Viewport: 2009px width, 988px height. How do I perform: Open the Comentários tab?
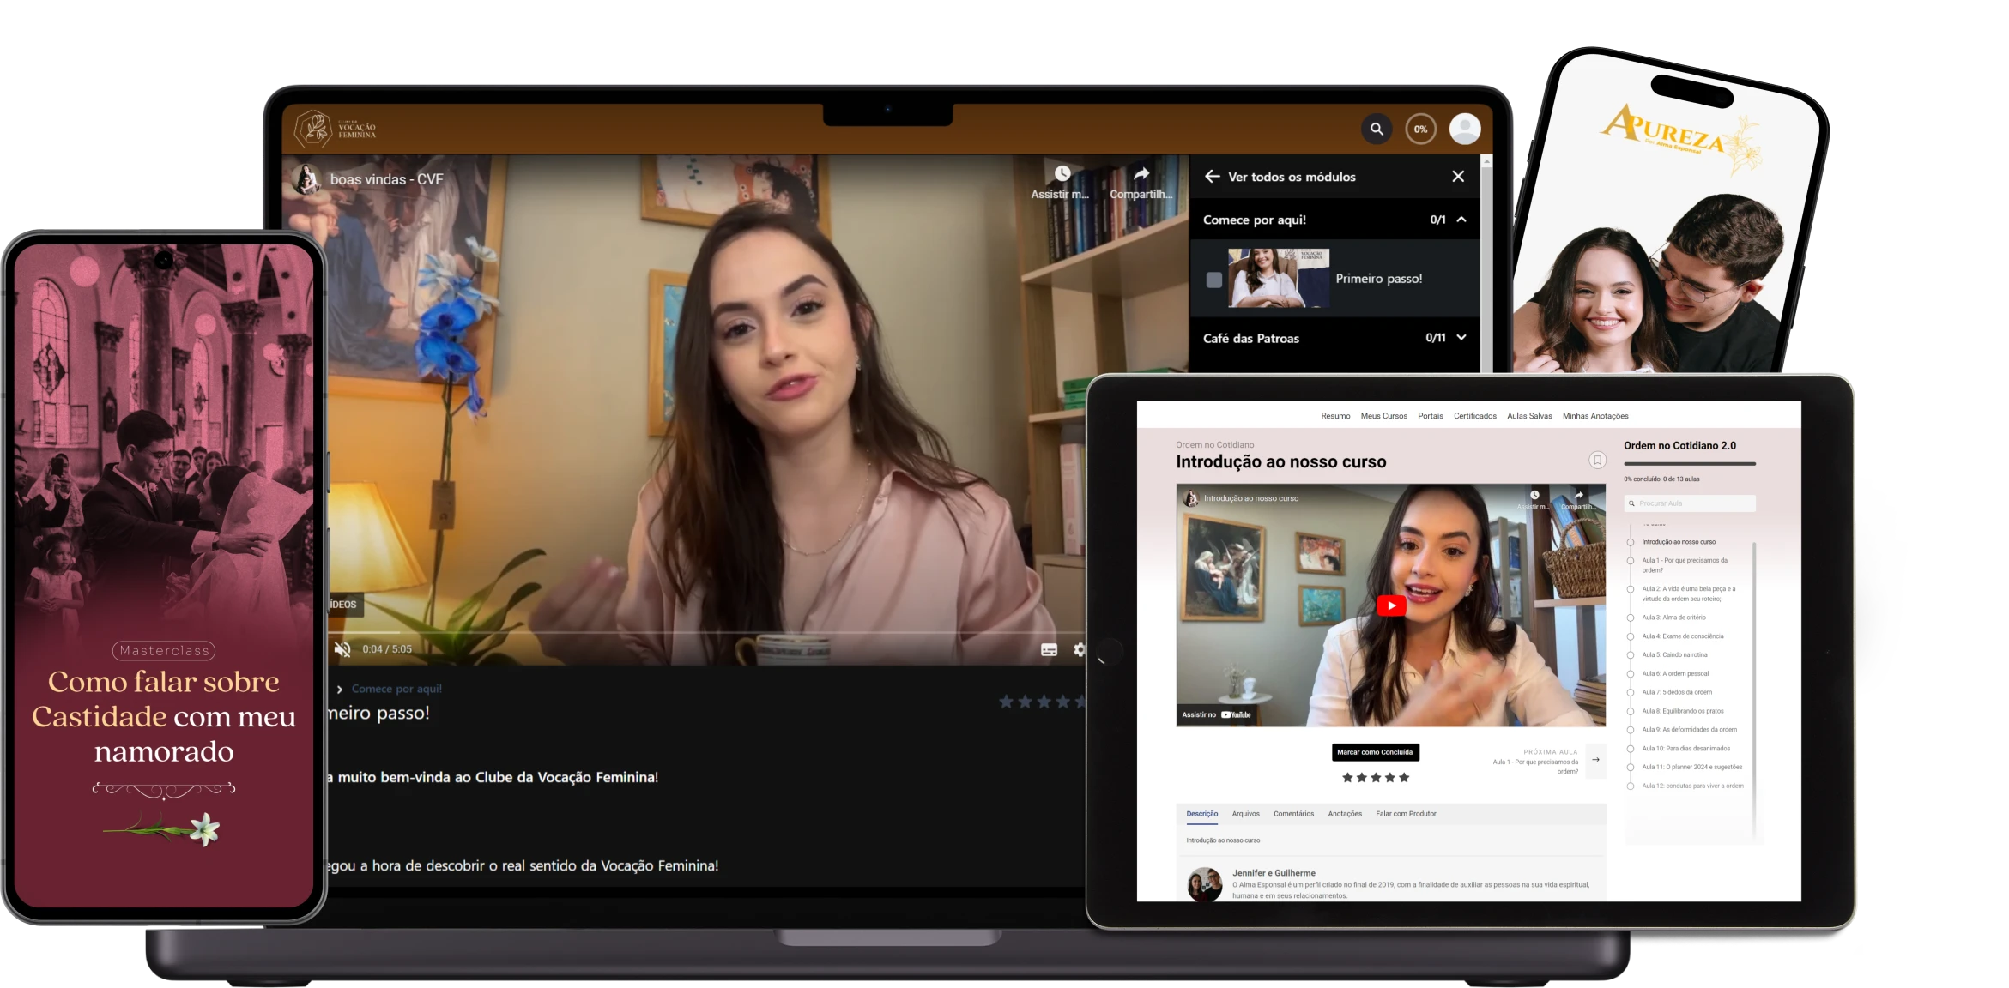pyautogui.click(x=1293, y=814)
